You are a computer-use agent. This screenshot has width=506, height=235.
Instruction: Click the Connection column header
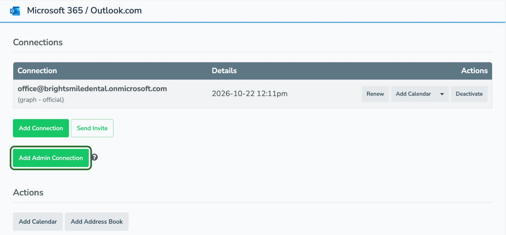point(37,71)
